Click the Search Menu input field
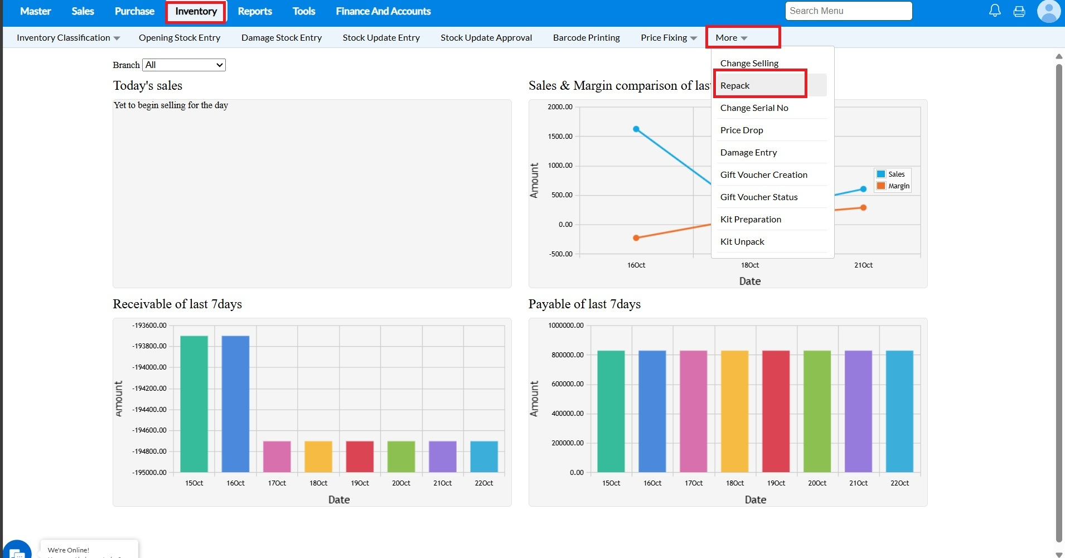 tap(848, 11)
